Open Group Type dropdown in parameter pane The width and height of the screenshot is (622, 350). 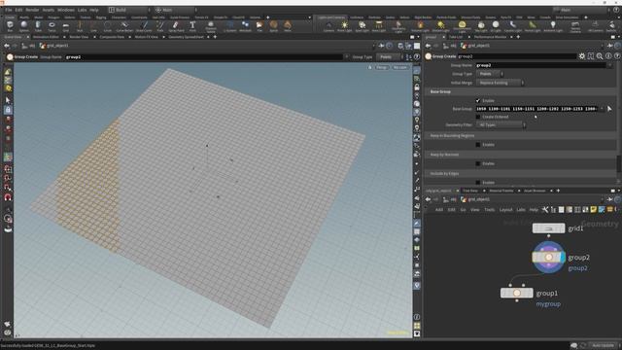pos(490,74)
